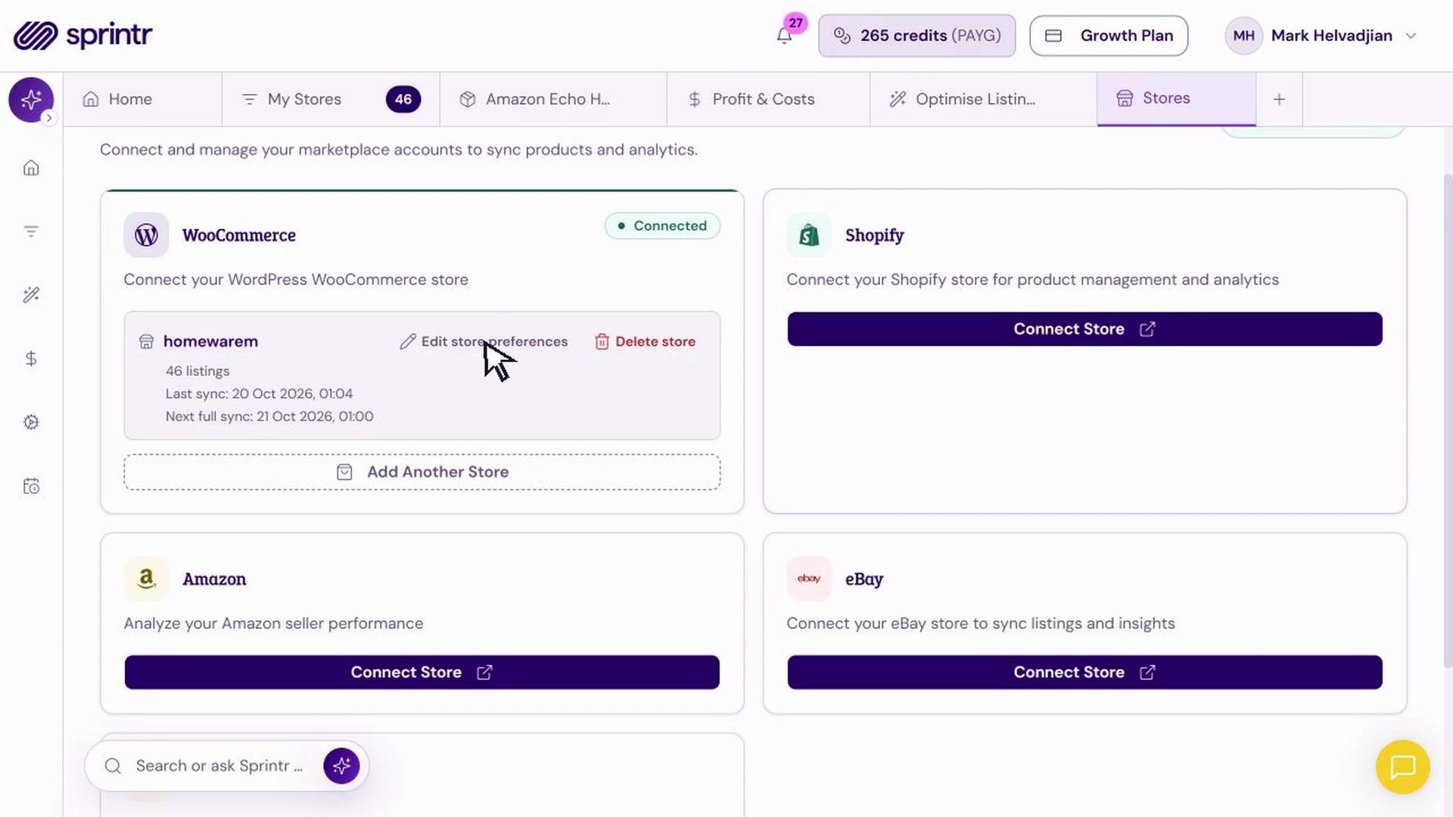Open the notifications bell icon
Viewport: 1453px width, 817px height.
coord(784,36)
